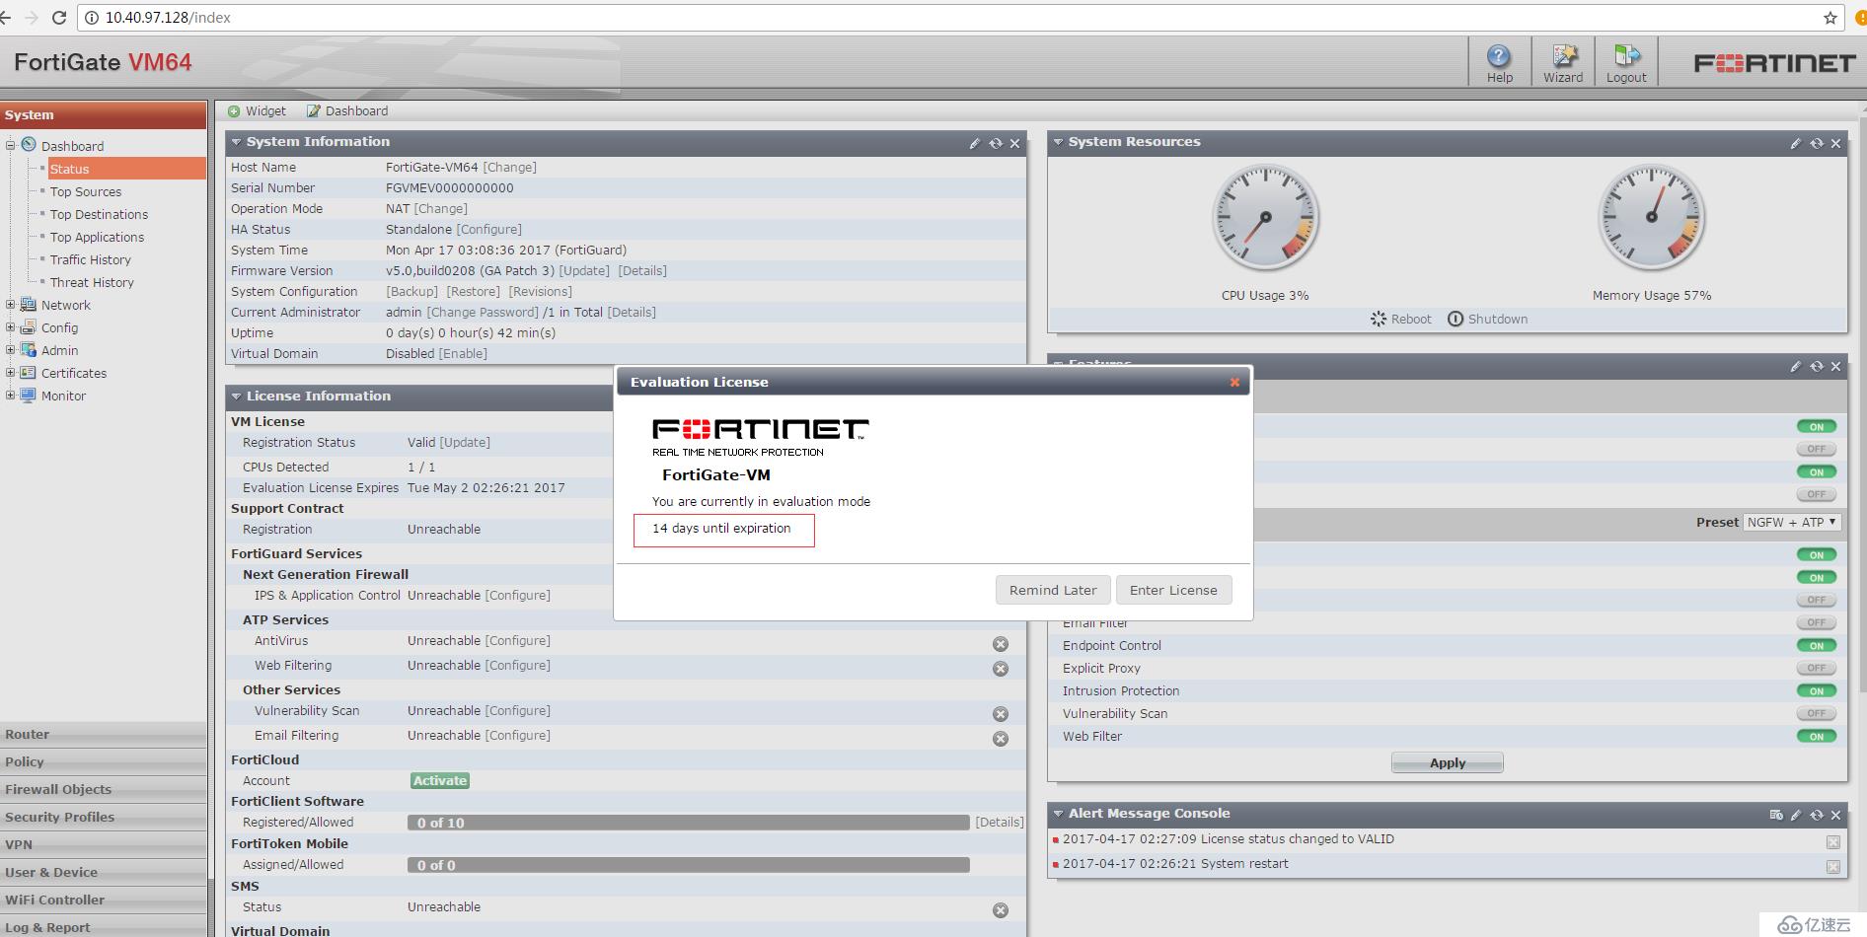The width and height of the screenshot is (1867, 937).
Task: Click the FortiToken Assigned/Allowed progress bar
Action: click(x=689, y=865)
